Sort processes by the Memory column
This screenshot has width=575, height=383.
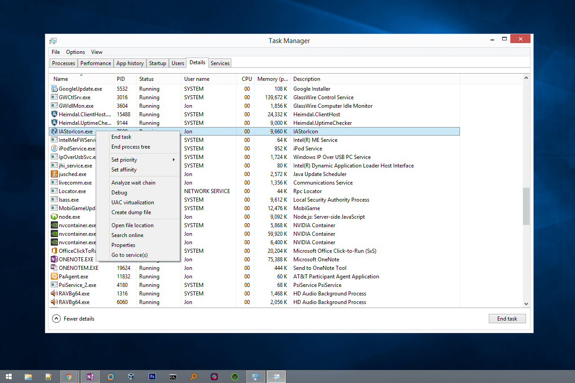[x=272, y=79]
